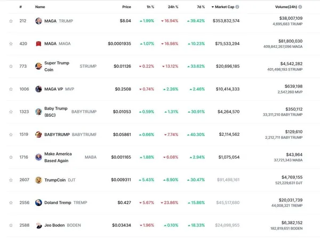Open Make America Based Again coin page
The image size is (320, 238).
tap(58, 157)
